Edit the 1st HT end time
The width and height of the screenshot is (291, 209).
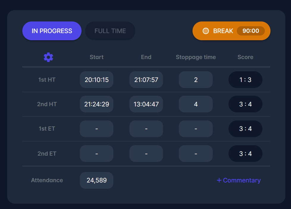tap(146, 80)
